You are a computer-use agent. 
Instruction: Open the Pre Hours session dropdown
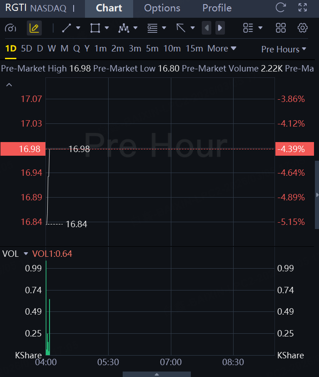(x=284, y=49)
